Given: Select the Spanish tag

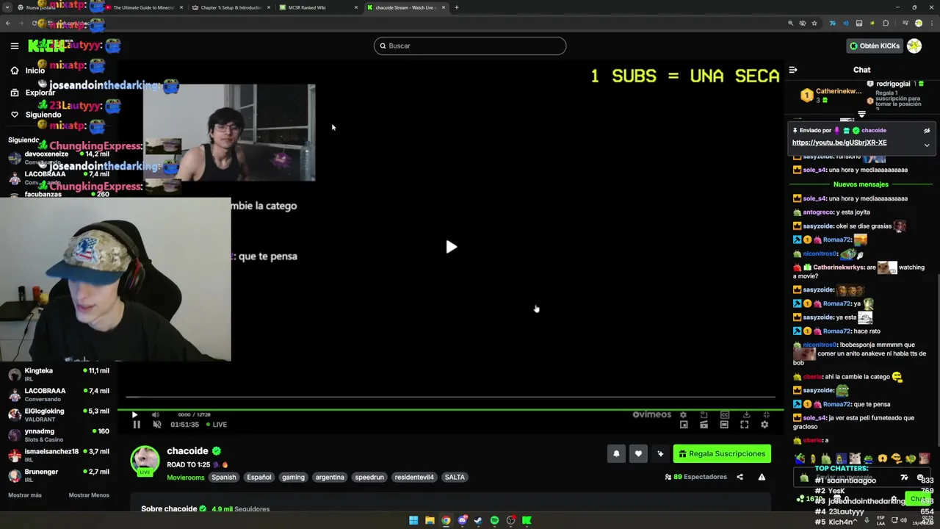Looking at the screenshot, I should coord(224,477).
